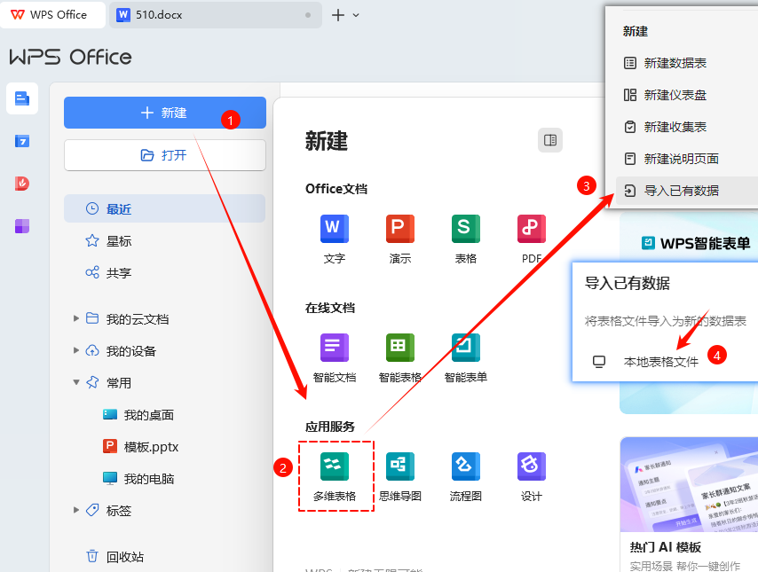Screen dimensions: 758x572
Task: Open 思维导图 mind map
Action: [x=400, y=477]
